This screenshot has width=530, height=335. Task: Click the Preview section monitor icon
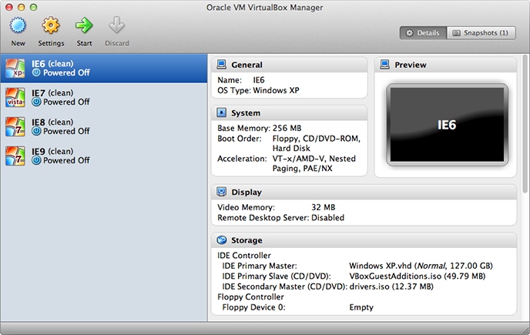coord(385,64)
